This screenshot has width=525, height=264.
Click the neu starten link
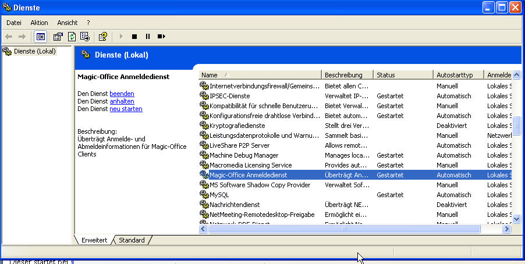pyautogui.click(x=126, y=109)
